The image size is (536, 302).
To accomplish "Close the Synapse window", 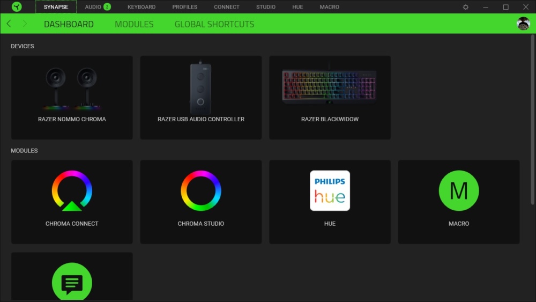I will tap(526, 7).
